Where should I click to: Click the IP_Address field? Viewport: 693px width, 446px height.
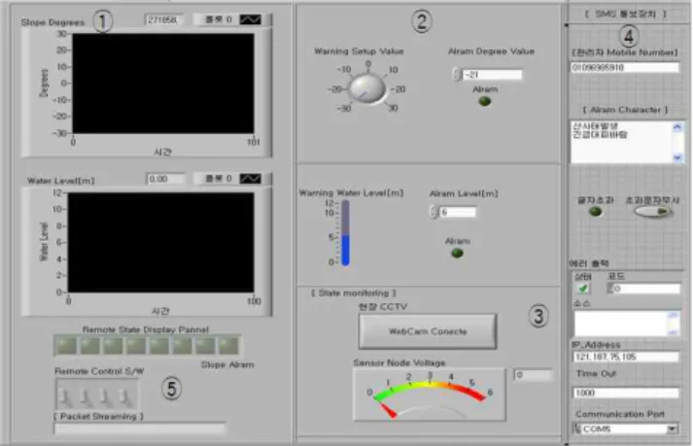click(x=625, y=357)
